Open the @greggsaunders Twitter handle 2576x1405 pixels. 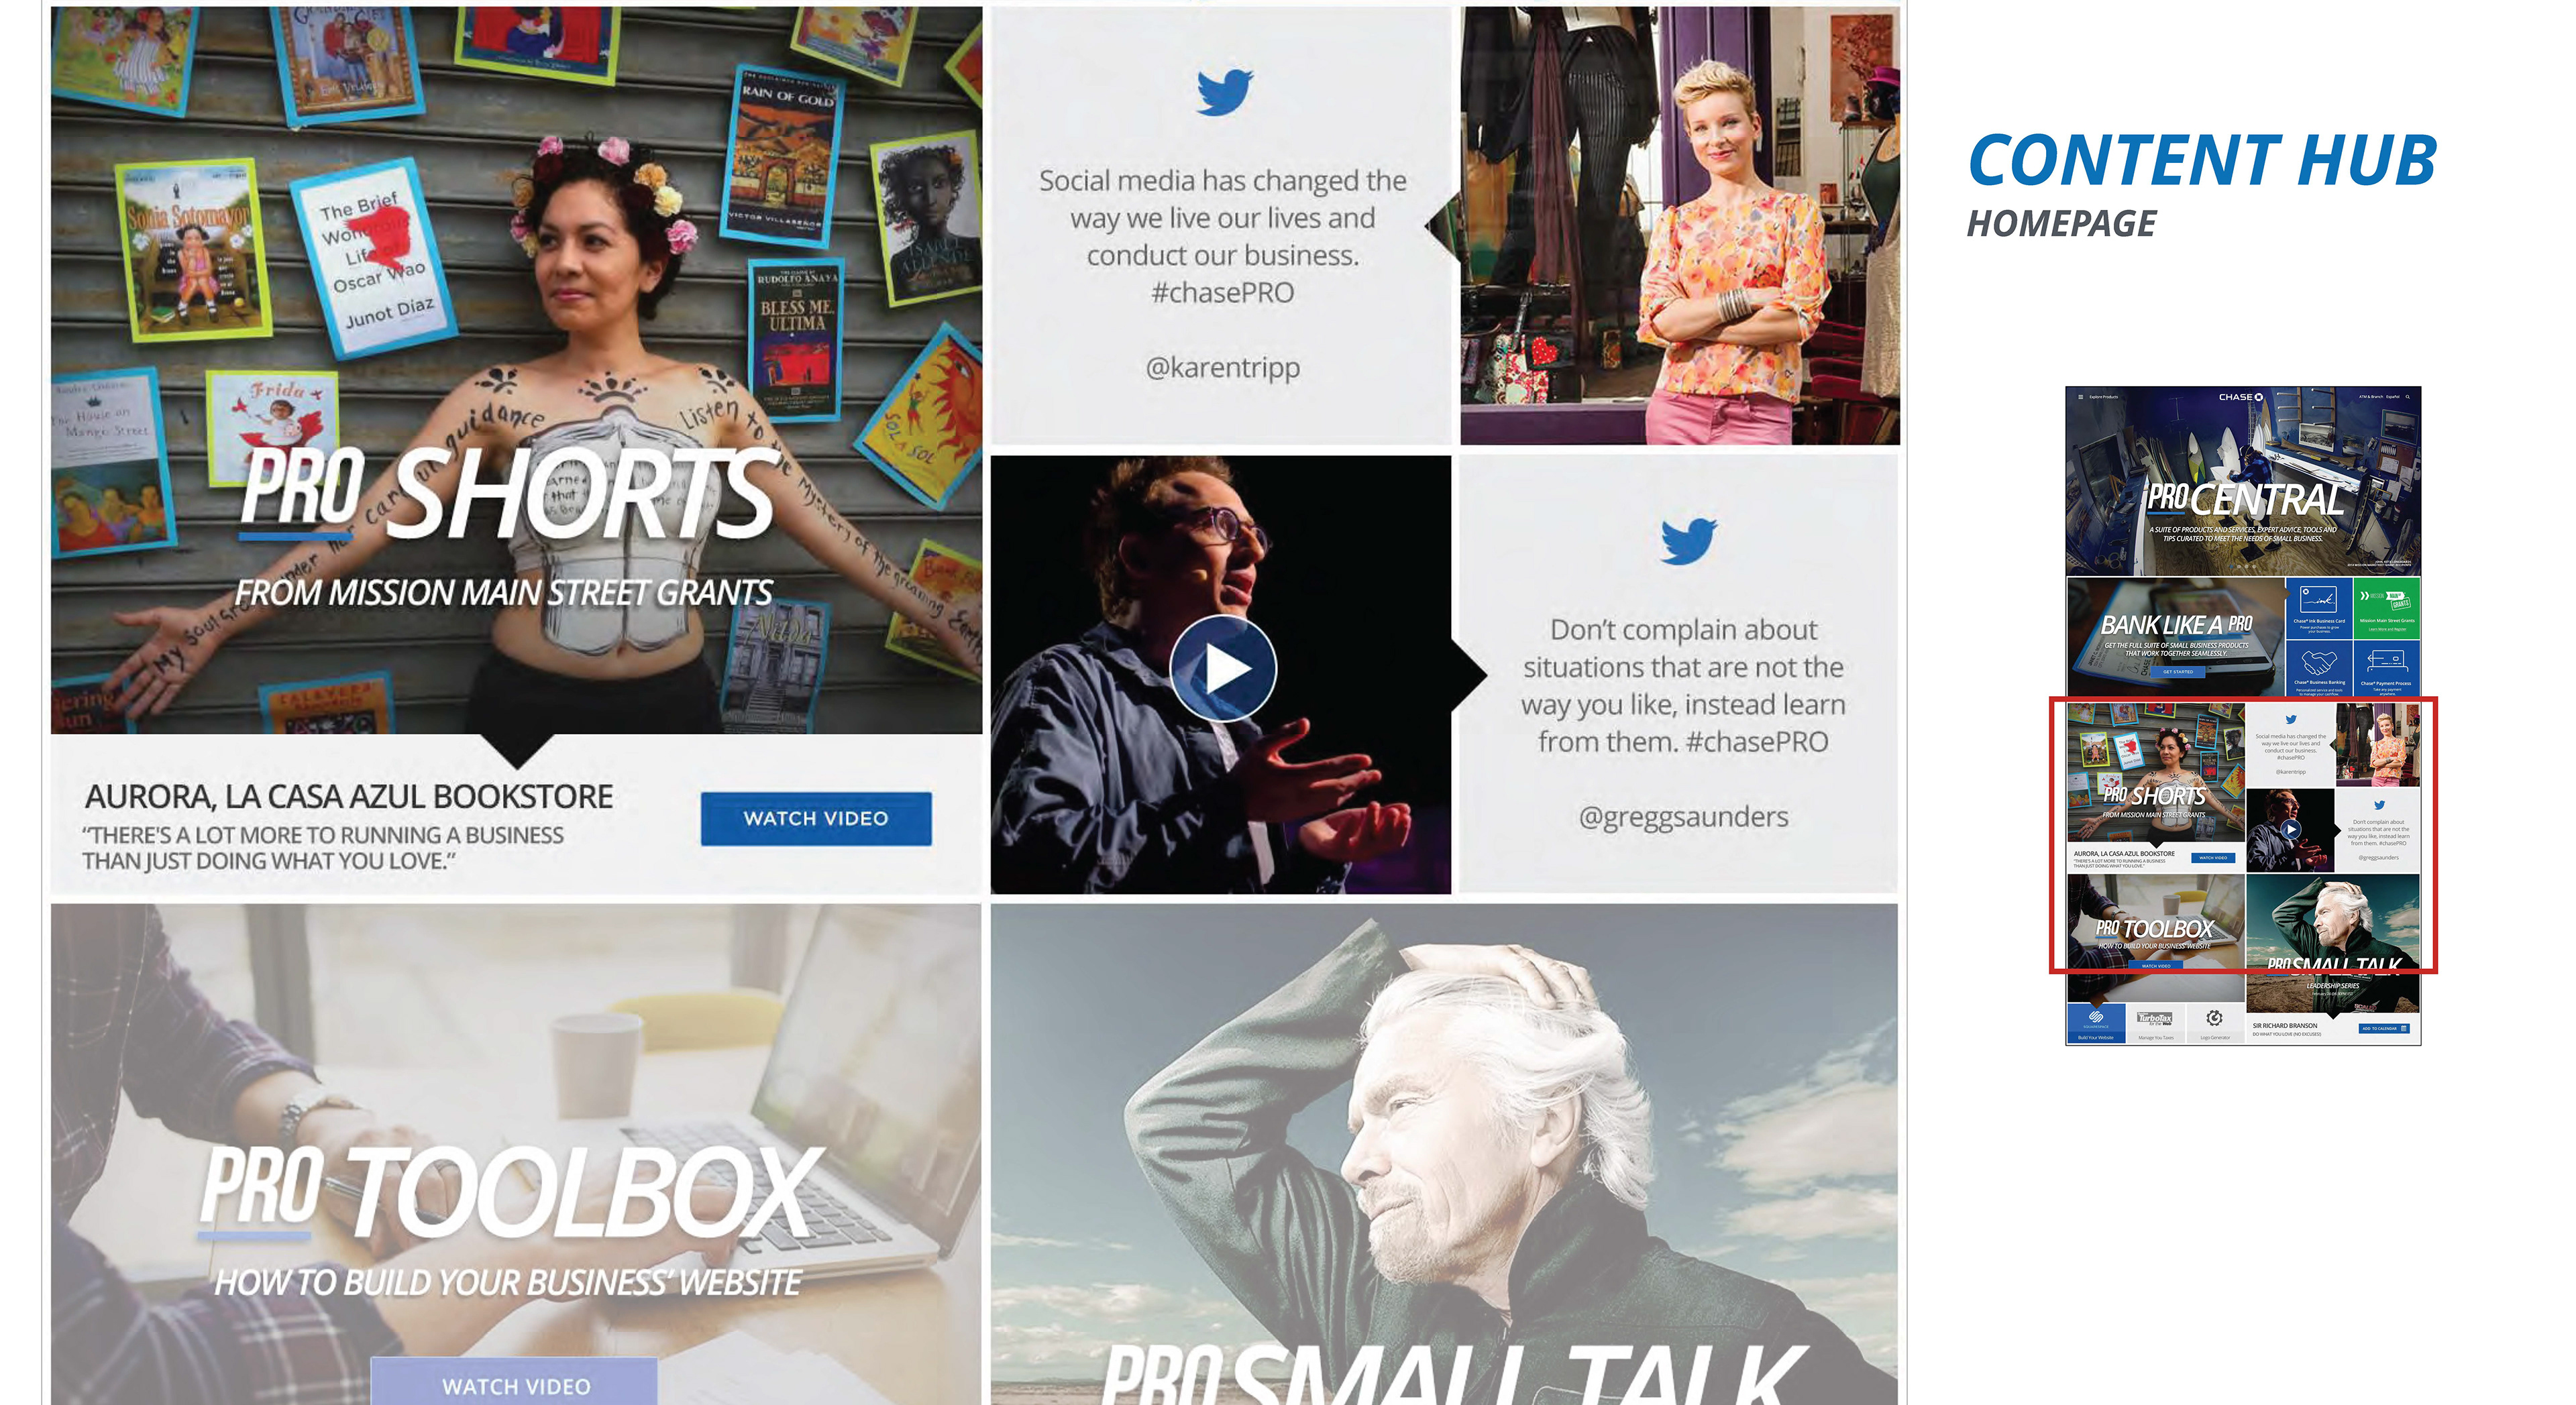point(1683,816)
